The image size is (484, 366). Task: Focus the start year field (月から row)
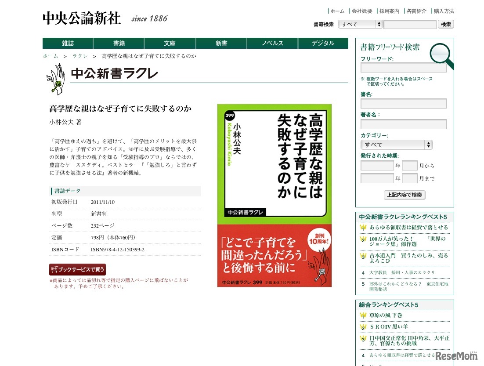(x=377, y=166)
